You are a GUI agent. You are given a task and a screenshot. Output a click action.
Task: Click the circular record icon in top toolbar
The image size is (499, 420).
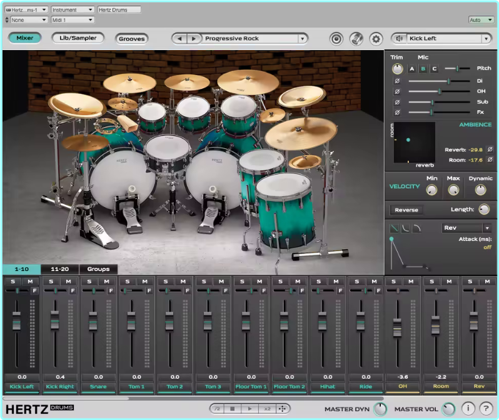tap(337, 39)
